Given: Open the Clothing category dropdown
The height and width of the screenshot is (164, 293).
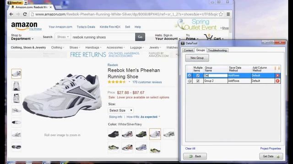Looking at the screenshot, I should pyautogui.click(x=58, y=47).
